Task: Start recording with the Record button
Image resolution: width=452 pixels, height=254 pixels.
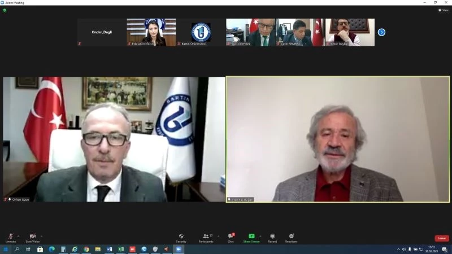Action: (272, 237)
